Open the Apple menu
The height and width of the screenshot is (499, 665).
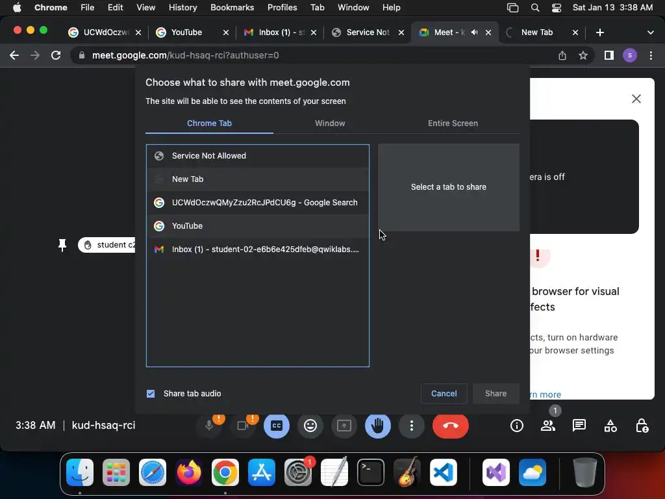pos(17,8)
